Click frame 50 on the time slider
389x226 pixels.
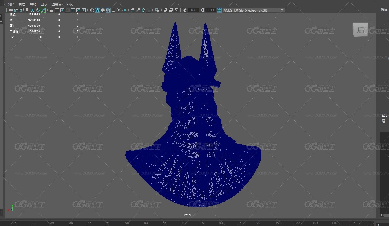[108, 223]
